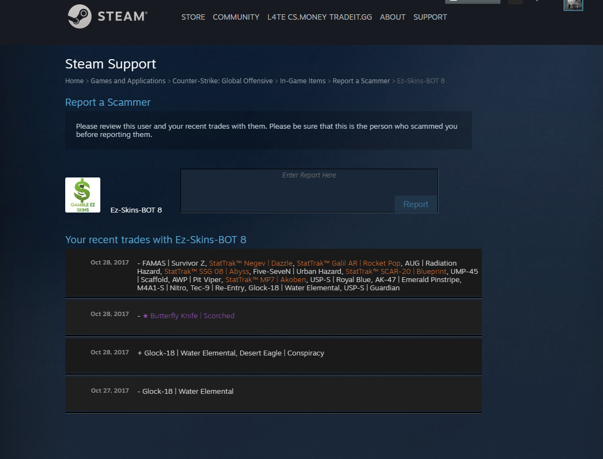Select the StatTrak SCAR-20 | Blueprint item
Viewport: 603px width, 459px height.
tap(396, 271)
